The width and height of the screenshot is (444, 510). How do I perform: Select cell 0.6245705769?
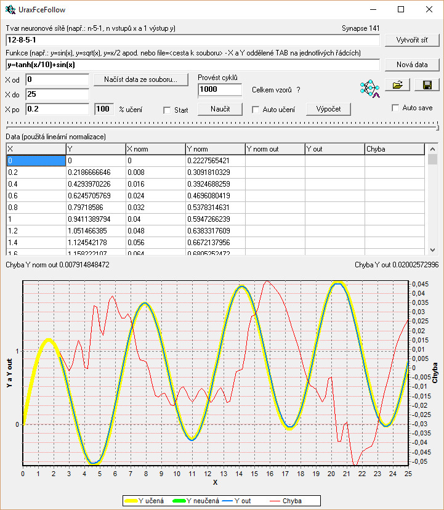pos(96,196)
